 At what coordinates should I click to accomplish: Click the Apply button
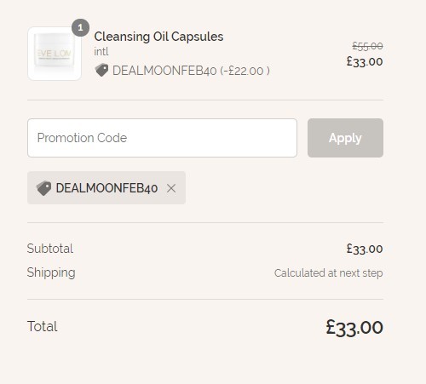[345, 138]
